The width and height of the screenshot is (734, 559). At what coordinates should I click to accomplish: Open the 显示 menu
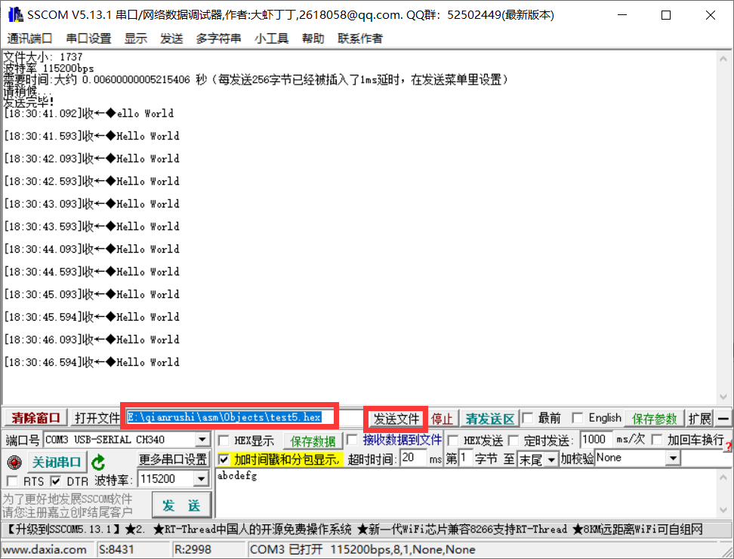(136, 38)
